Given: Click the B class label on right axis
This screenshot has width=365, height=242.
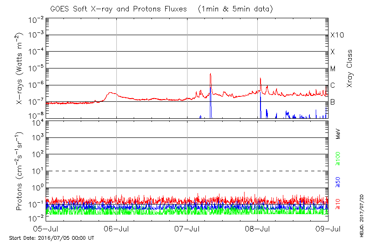Looking at the screenshot, I should pos(333,102).
